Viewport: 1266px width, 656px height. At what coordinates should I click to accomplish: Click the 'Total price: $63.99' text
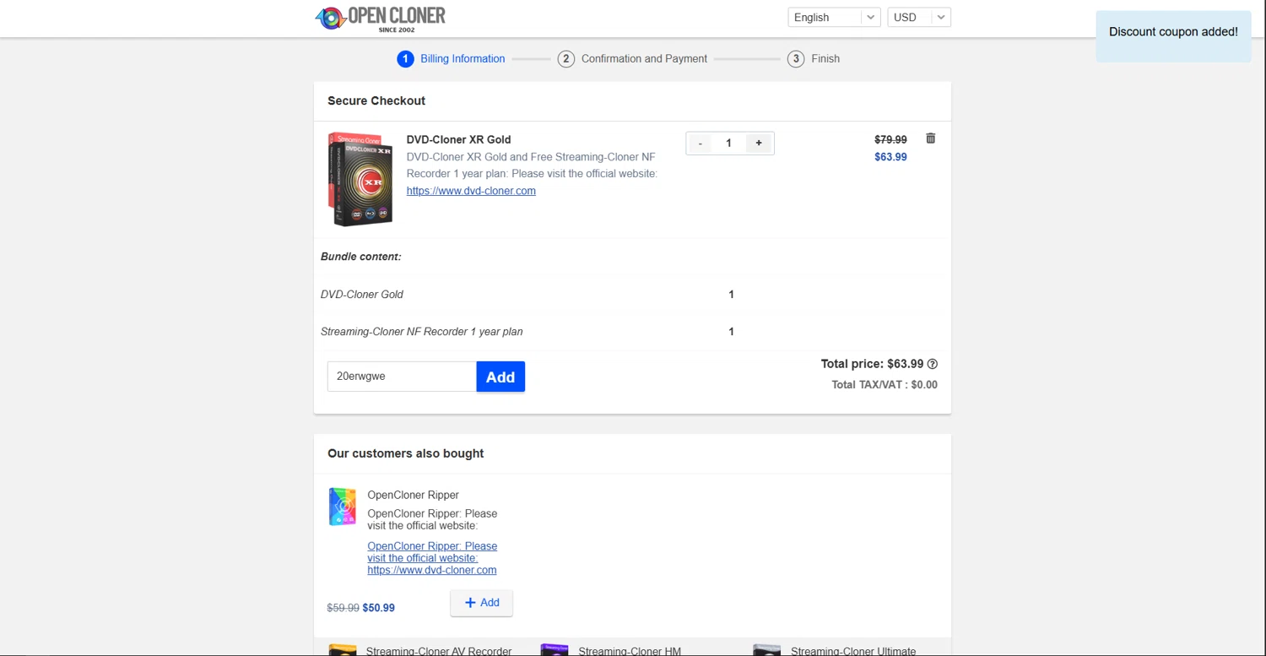[x=872, y=364]
